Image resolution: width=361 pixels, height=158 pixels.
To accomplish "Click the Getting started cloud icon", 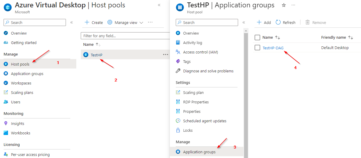I will [x=6, y=43].
